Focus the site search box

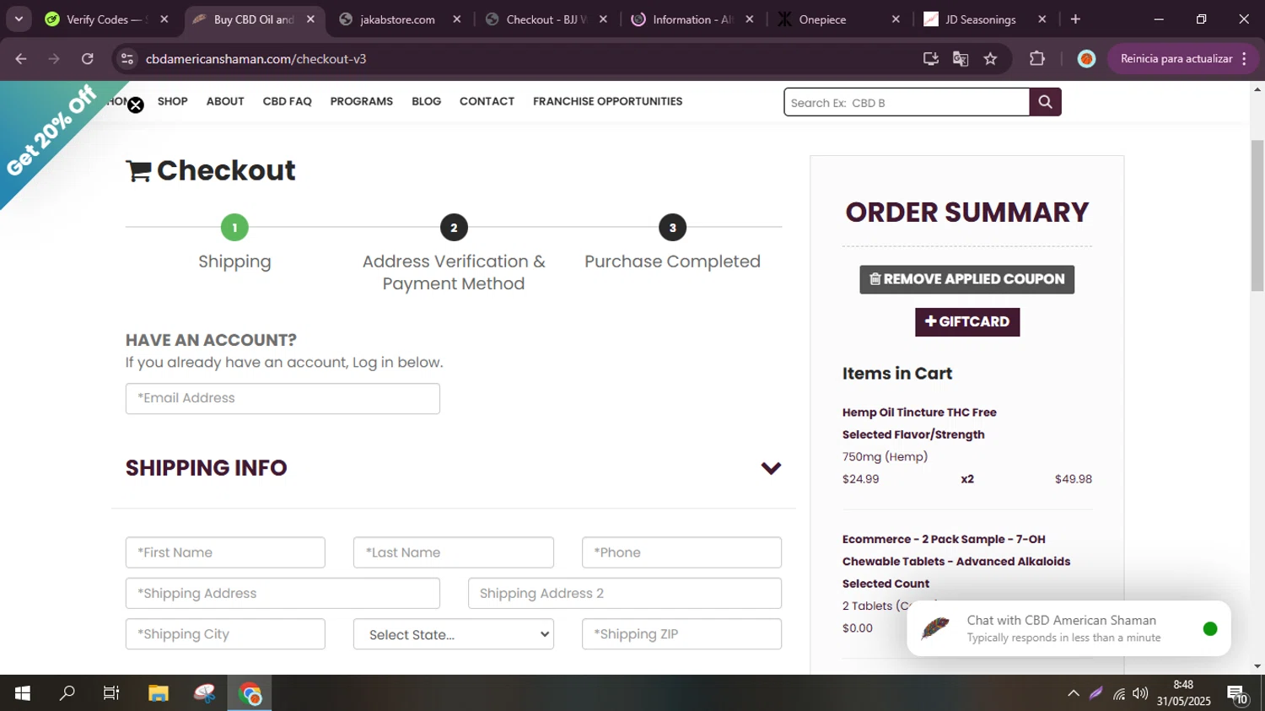click(x=907, y=102)
